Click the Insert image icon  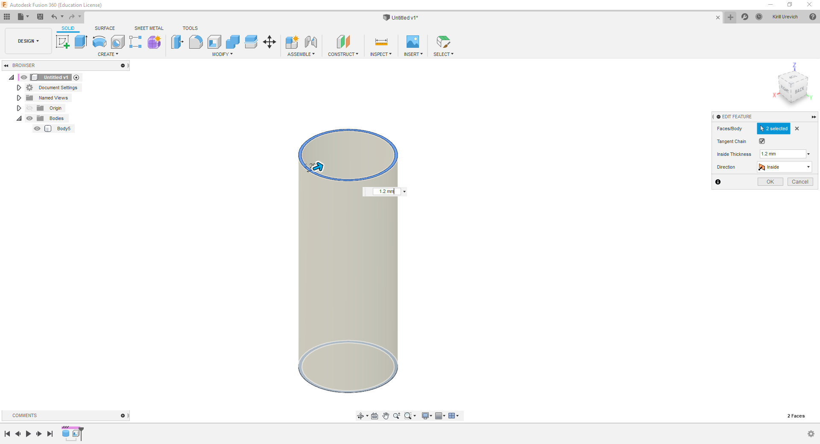(x=413, y=42)
